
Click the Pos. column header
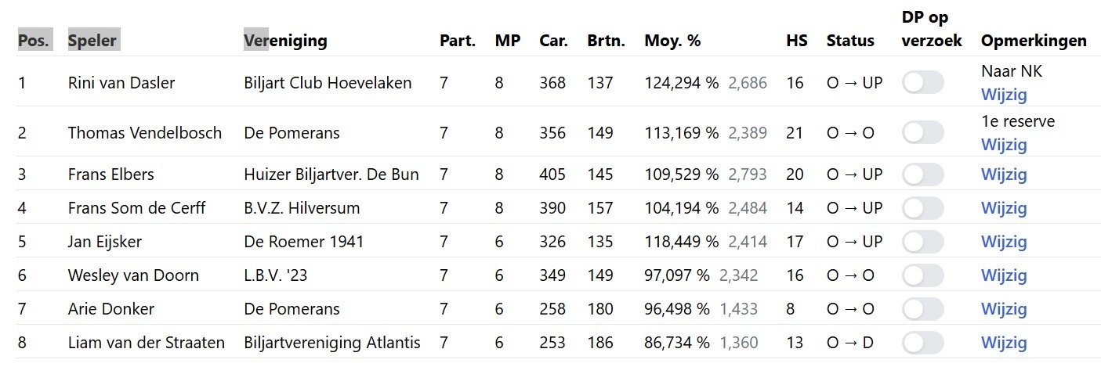coord(34,41)
